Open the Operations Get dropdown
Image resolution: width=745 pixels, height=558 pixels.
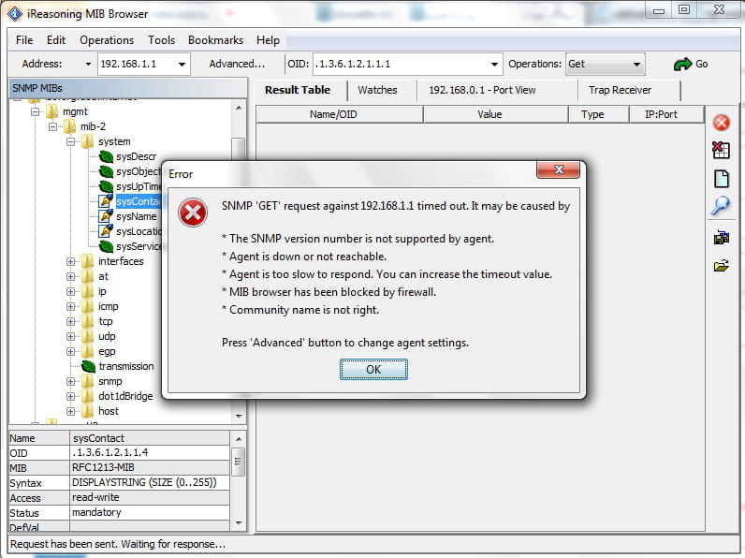tap(636, 65)
